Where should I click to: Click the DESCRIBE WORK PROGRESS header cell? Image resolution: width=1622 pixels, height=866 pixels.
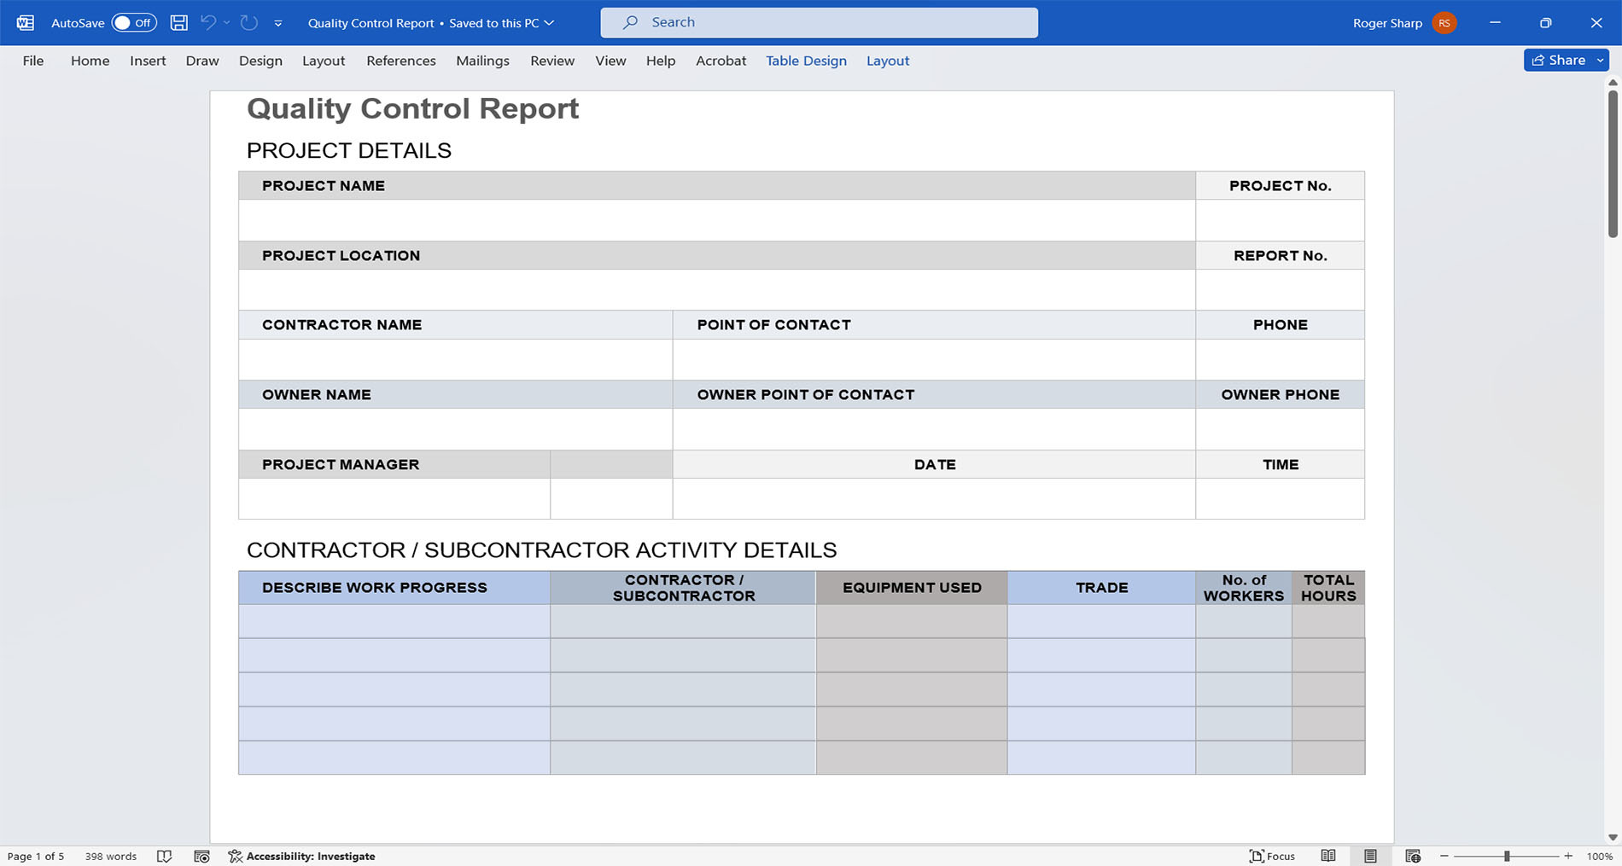394,587
